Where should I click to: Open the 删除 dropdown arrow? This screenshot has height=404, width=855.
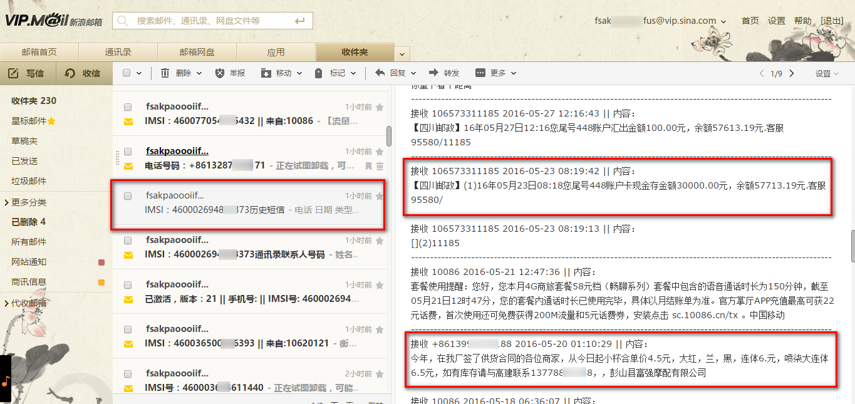(199, 73)
